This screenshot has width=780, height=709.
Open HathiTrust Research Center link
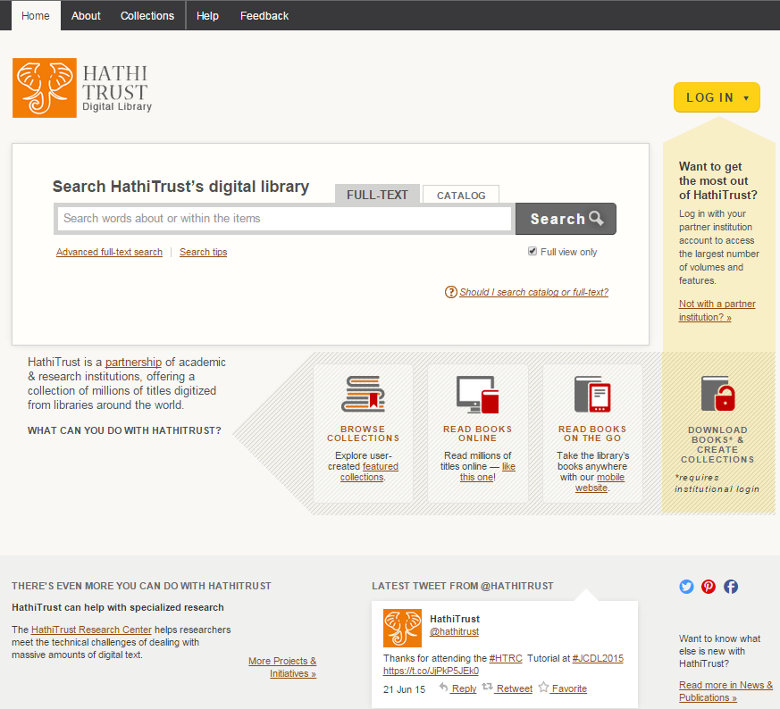tap(91, 630)
